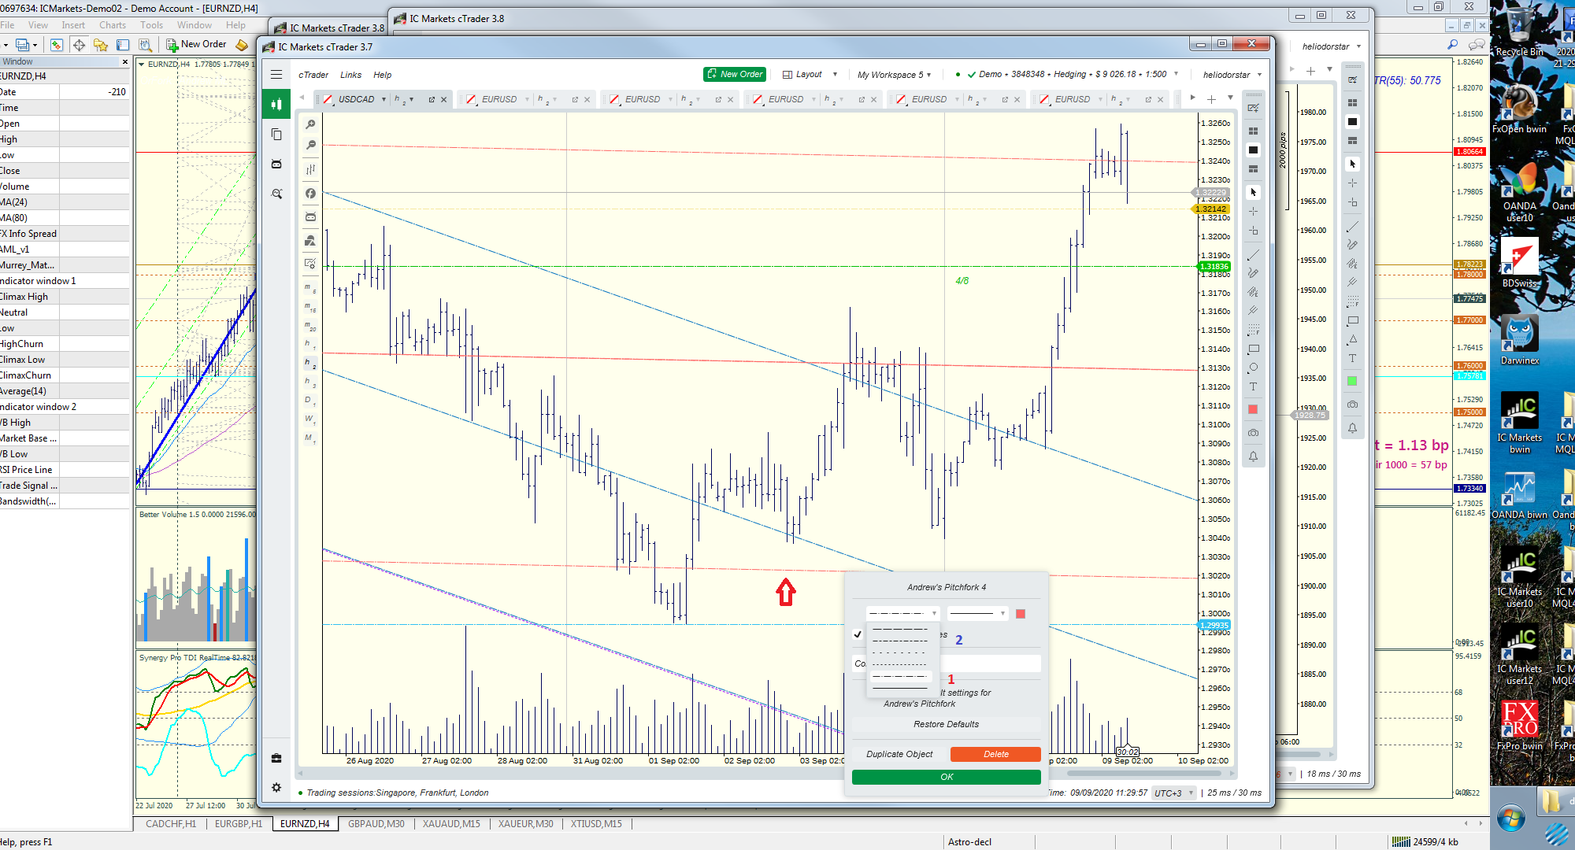The width and height of the screenshot is (1575, 850).
Task: Click OK in the Pitchfork popup
Action: [947, 777]
